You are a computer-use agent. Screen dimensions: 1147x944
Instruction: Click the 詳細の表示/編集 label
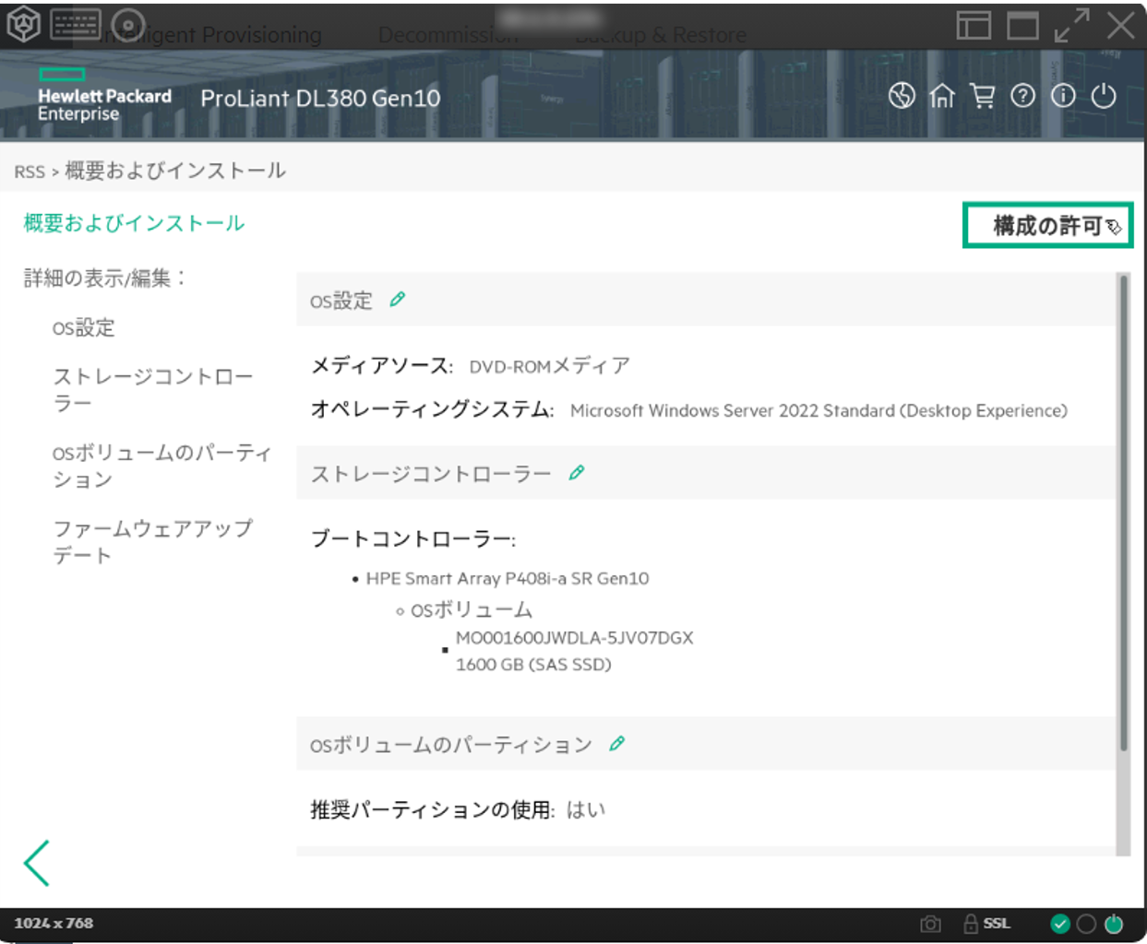tap(104, 278)
